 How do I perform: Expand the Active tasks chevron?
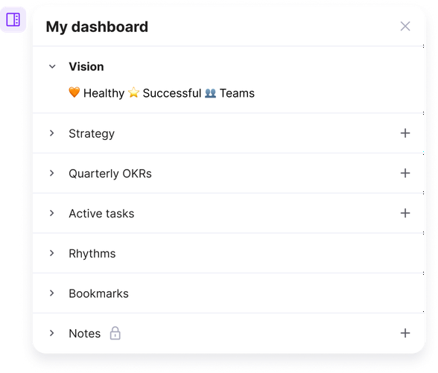point(52,213)
